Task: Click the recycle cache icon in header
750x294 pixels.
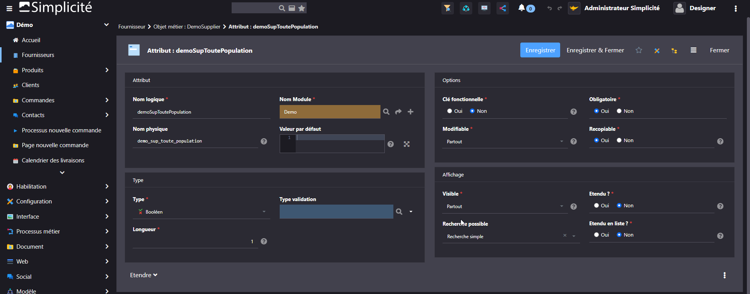Action: [466, 8]
